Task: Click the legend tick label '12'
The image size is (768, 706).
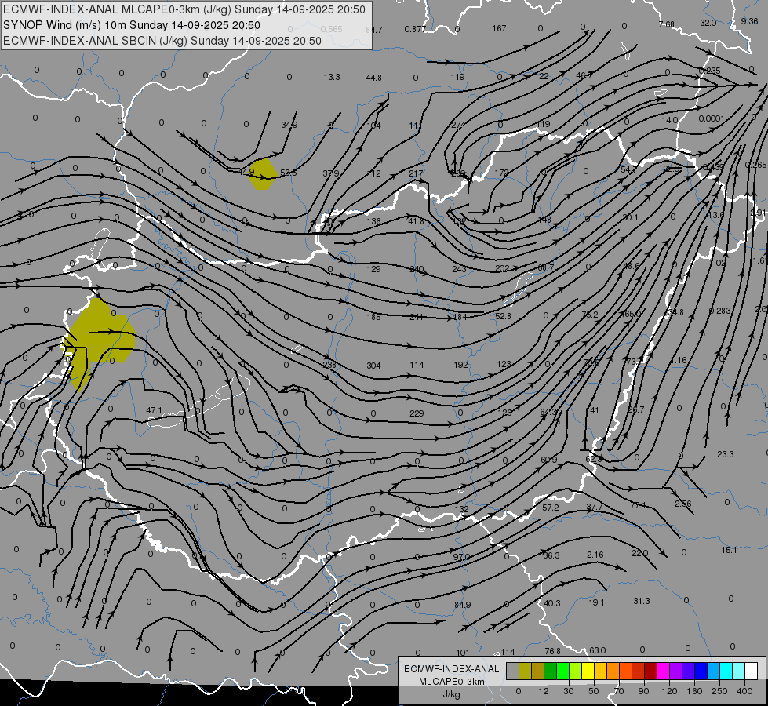Action: coord(544,691)
